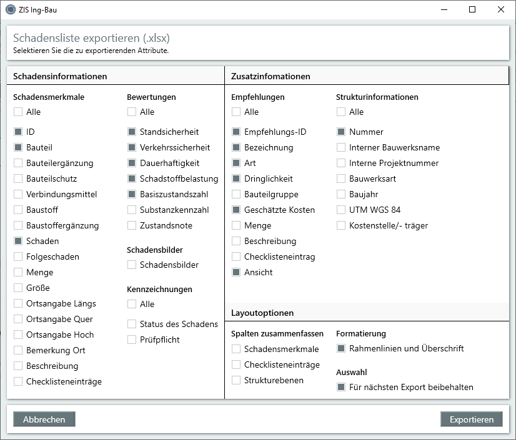Uncheck Rahmenlinien und Überschrift

tap(341, 348)
